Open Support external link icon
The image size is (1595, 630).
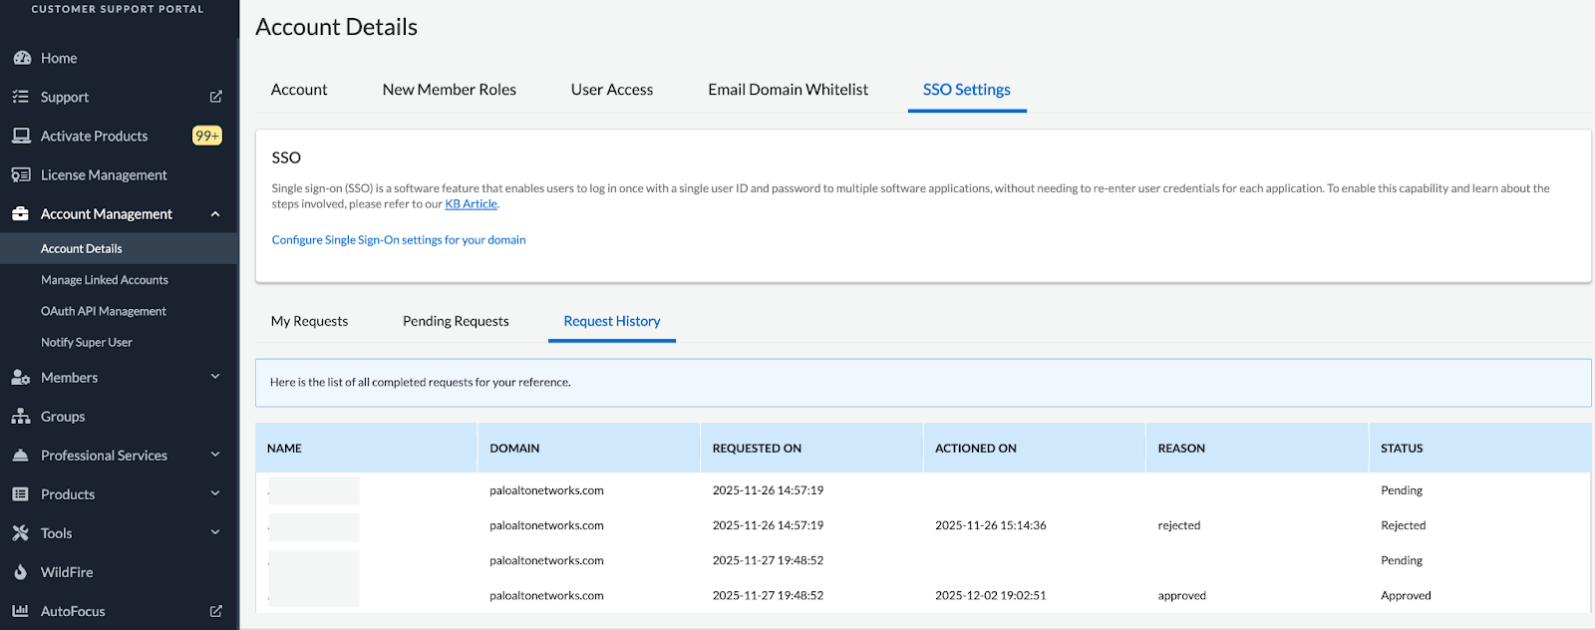[215, 97]
